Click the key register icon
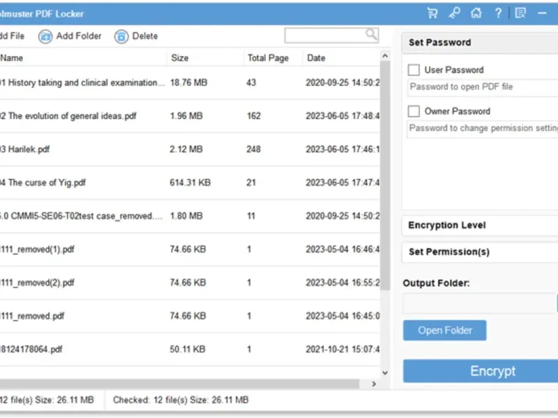Viewport: 558px width, 418px height. click(454, 13)
